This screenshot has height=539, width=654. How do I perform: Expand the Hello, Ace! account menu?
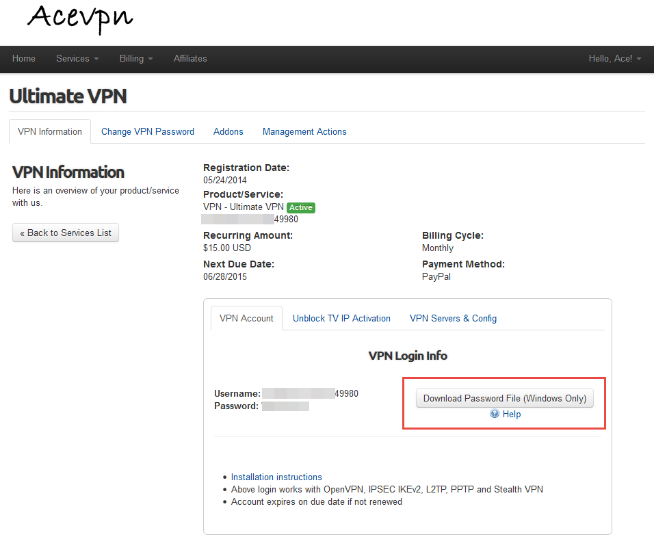click(615, 59)
